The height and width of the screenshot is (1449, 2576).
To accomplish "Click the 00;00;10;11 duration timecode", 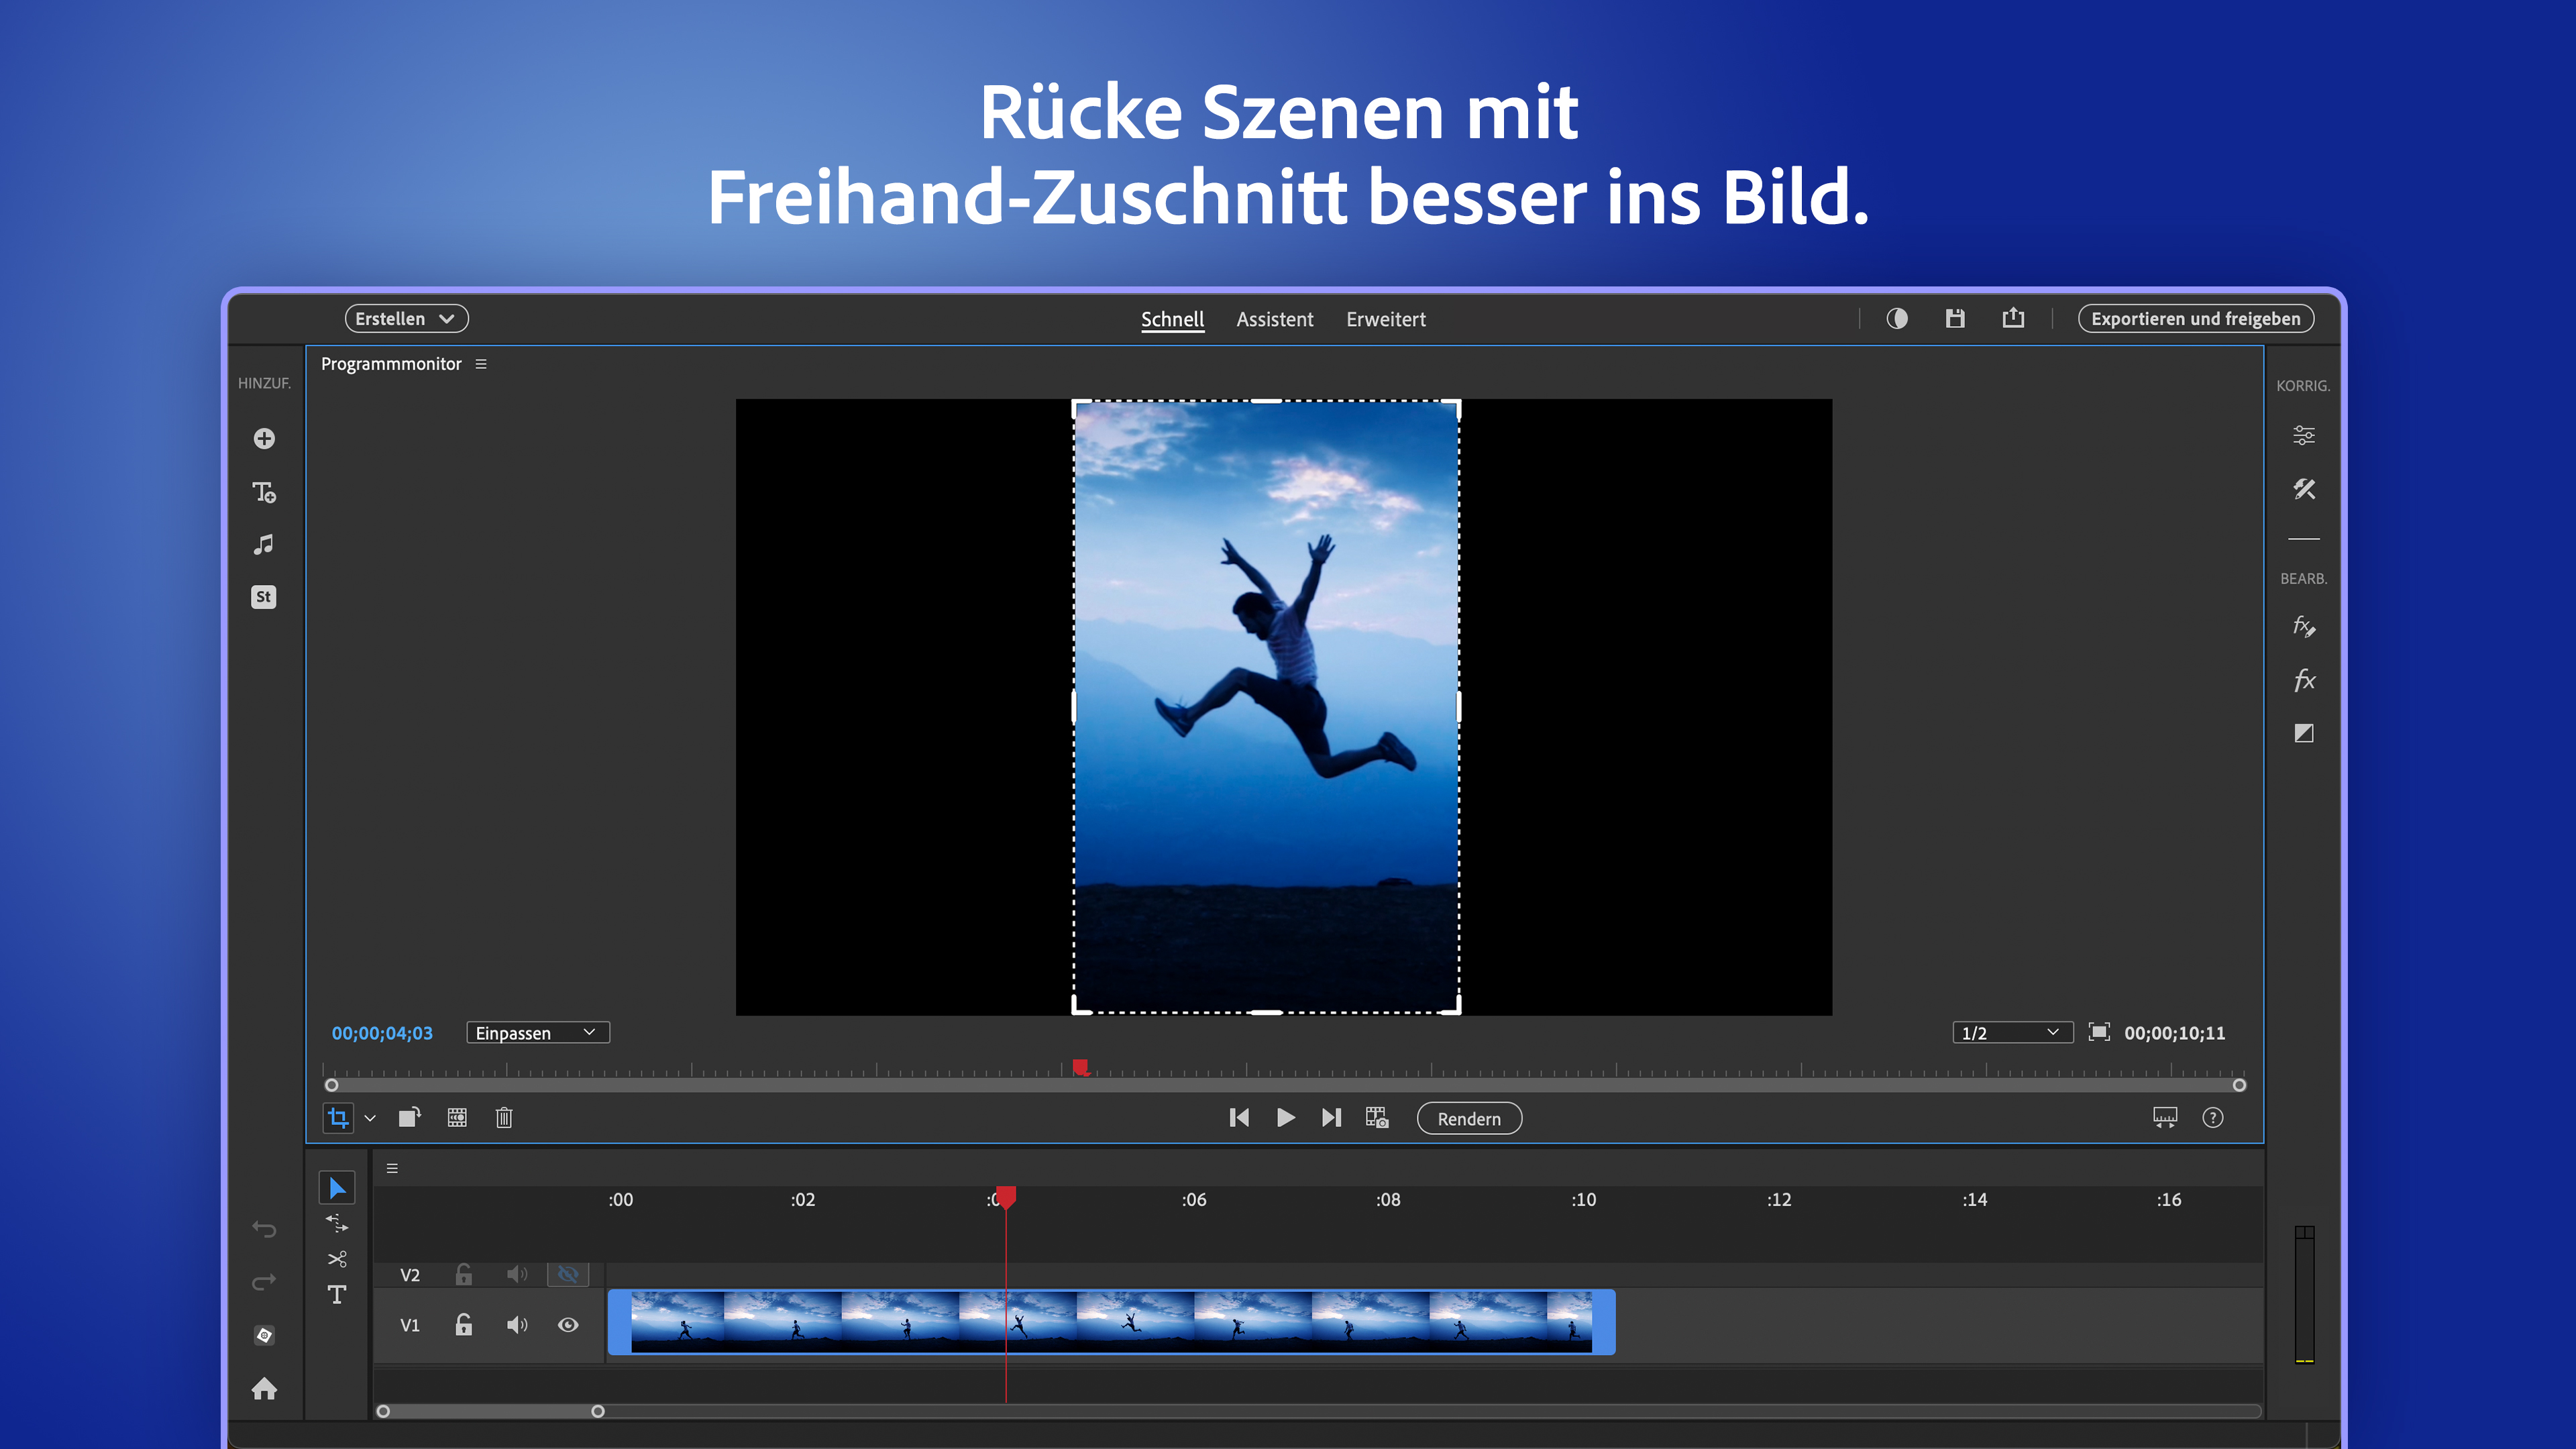I will (2175, 1033).
